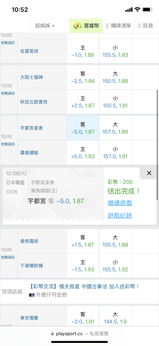Open the 購牌清單 tab

118,26
